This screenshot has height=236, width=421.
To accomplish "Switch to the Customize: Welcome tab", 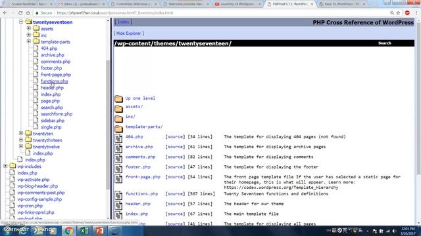I will 134,4.
